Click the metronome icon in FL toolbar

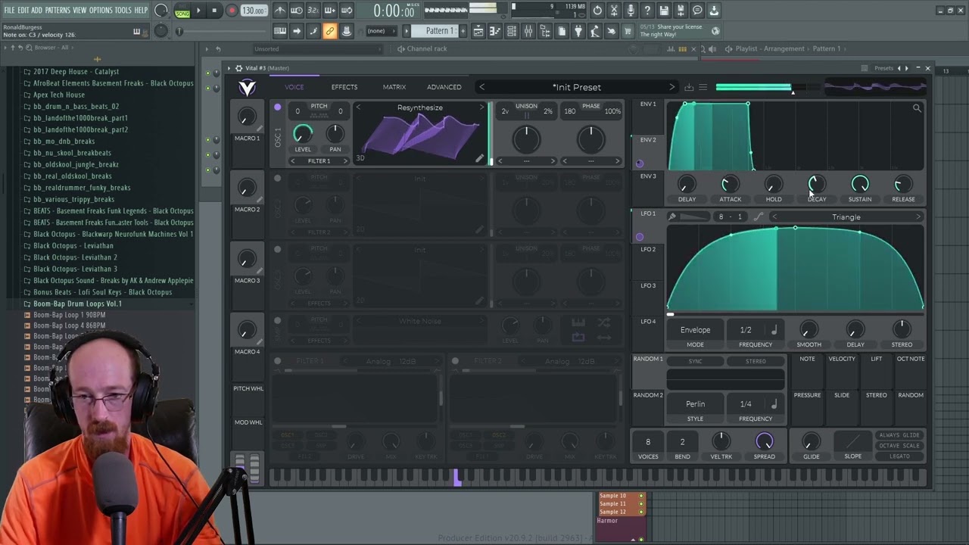click(280, 11)
